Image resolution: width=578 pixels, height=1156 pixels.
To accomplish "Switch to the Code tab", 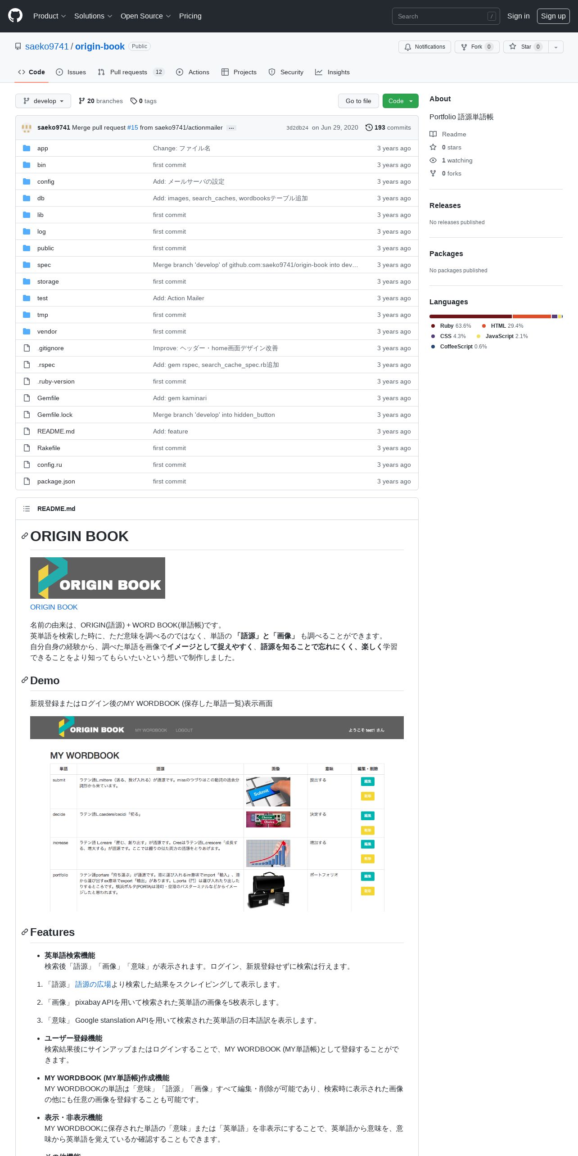I will (x=32, y=72).
